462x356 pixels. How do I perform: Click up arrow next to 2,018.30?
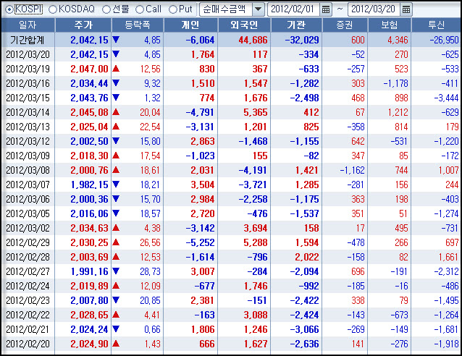(x=116, y=155)
